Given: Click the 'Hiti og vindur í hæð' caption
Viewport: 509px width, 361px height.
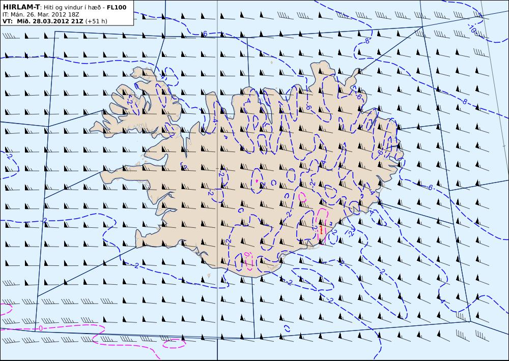Looking at the screenshot, I should pyautogui.click(x=72, y=8).
